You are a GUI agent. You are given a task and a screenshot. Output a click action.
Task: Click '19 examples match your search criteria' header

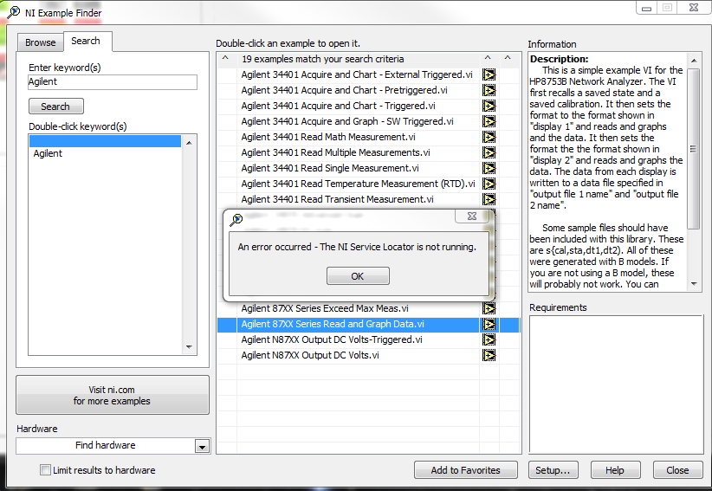[x=322, y=59]
